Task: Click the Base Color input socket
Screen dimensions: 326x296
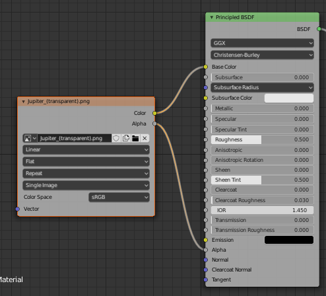Action: pyautogui.click(x=205, y=67)
